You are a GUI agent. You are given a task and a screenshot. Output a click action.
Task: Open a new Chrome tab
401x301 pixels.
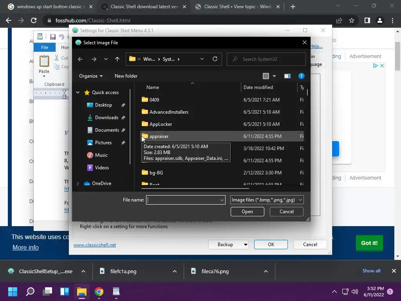(293, 7)
